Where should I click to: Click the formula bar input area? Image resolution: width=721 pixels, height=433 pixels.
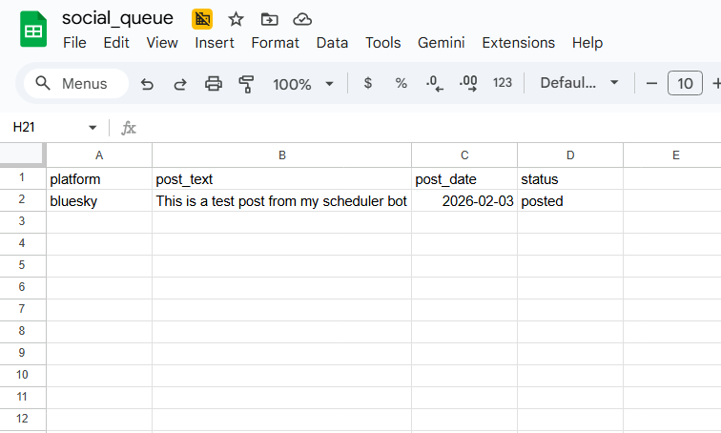(430, 128)
